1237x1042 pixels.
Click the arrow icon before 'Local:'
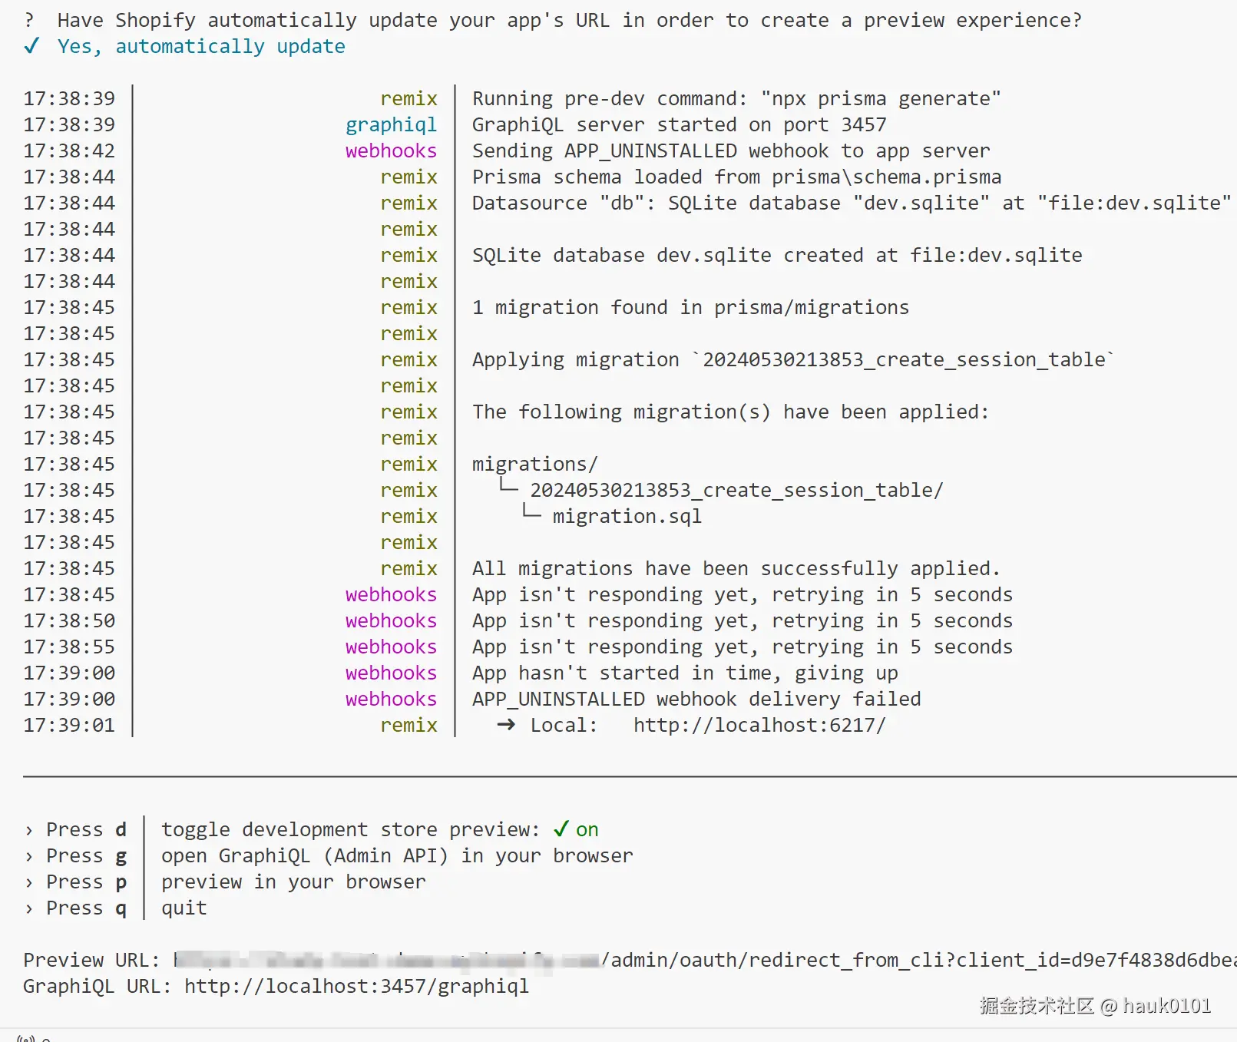[506, 725]
